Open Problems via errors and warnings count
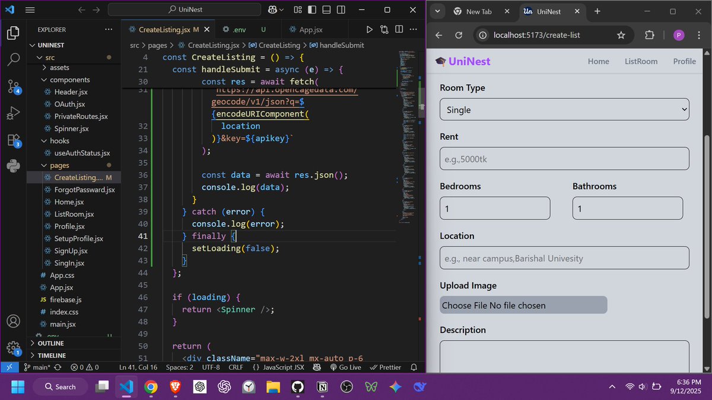Viewport: 712px width, 400px height. [85, 367]
